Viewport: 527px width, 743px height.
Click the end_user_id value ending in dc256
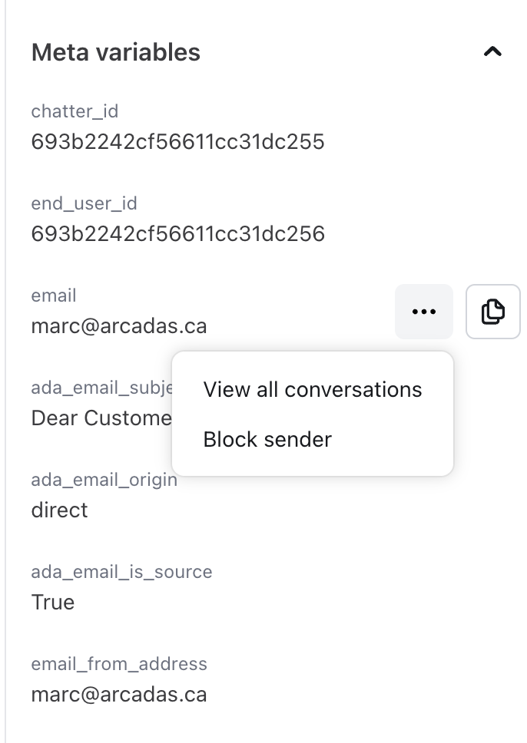pyautogui.click(x=177, y=234)
